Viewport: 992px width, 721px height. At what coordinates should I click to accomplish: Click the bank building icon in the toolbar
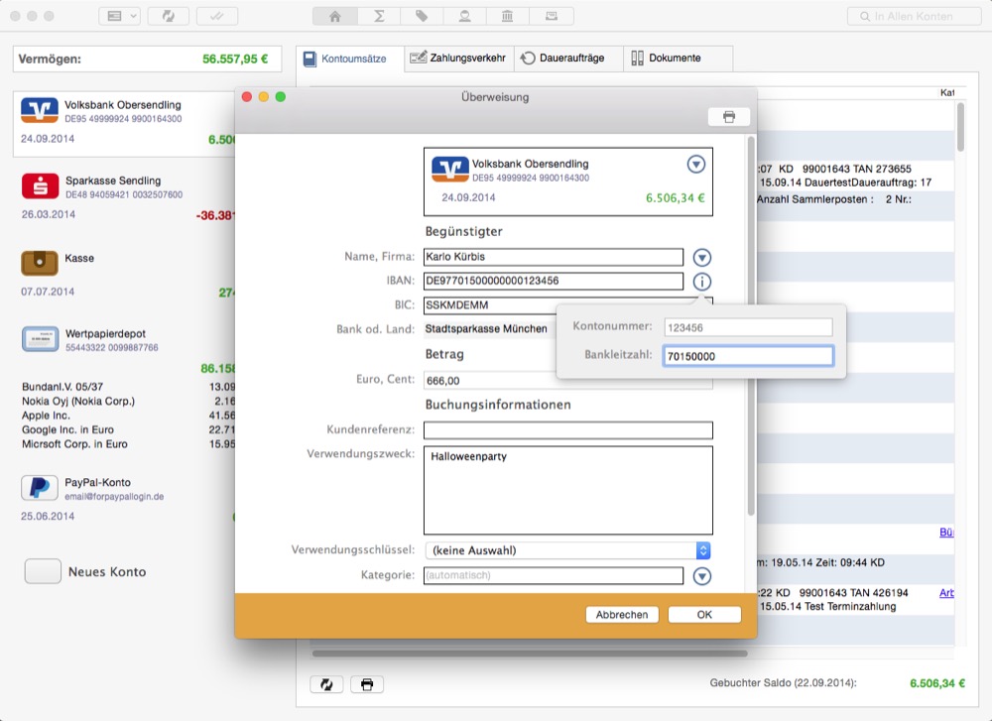[x=507, y=16]
